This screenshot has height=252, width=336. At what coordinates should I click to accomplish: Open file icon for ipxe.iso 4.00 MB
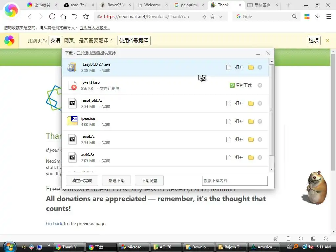tap(229, 121)
